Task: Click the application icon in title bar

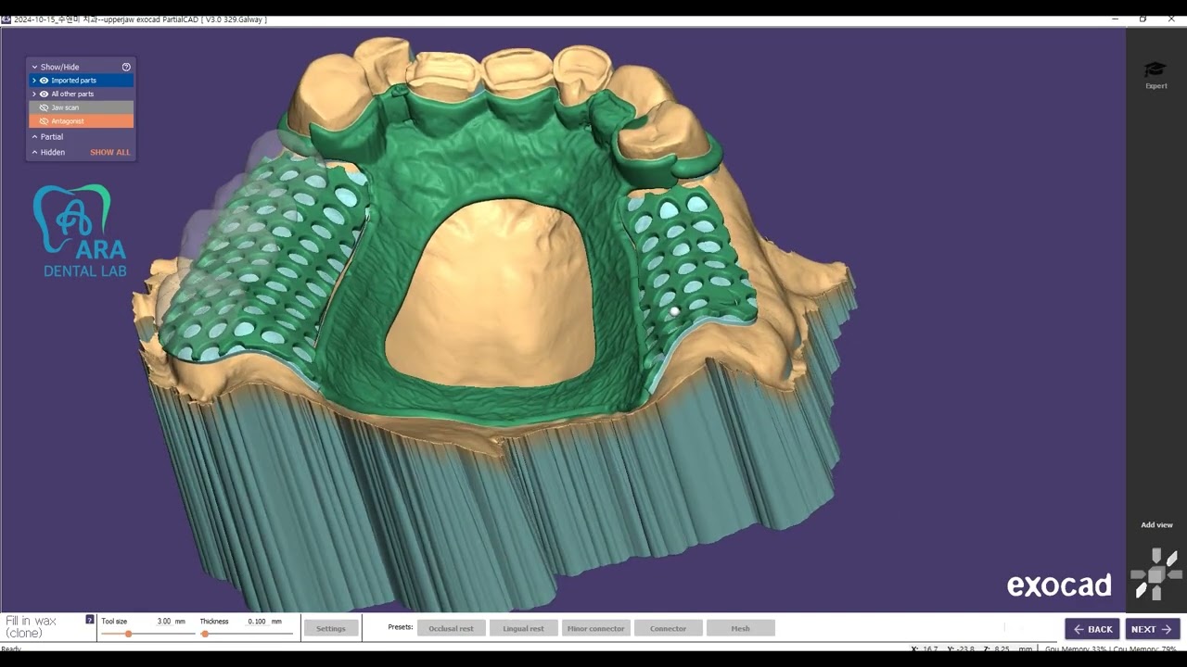Action: 6,19
